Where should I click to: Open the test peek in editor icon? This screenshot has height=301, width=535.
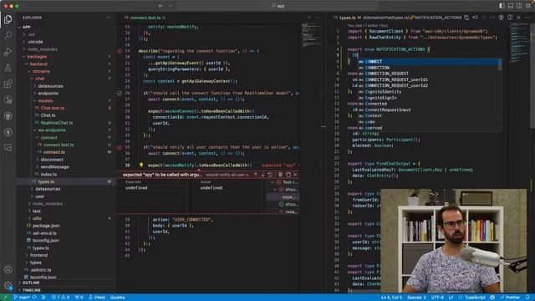pyautogui.click(x=288, y=175)
